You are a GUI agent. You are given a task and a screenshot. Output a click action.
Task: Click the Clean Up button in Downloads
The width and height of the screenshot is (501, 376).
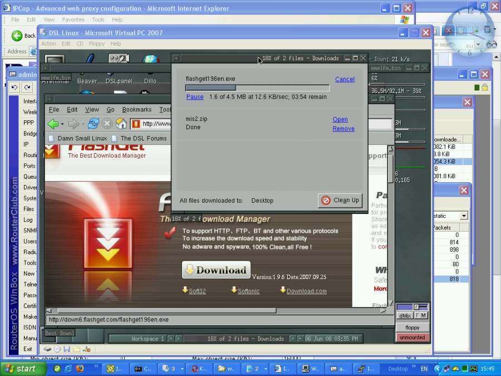pos(340,200)
